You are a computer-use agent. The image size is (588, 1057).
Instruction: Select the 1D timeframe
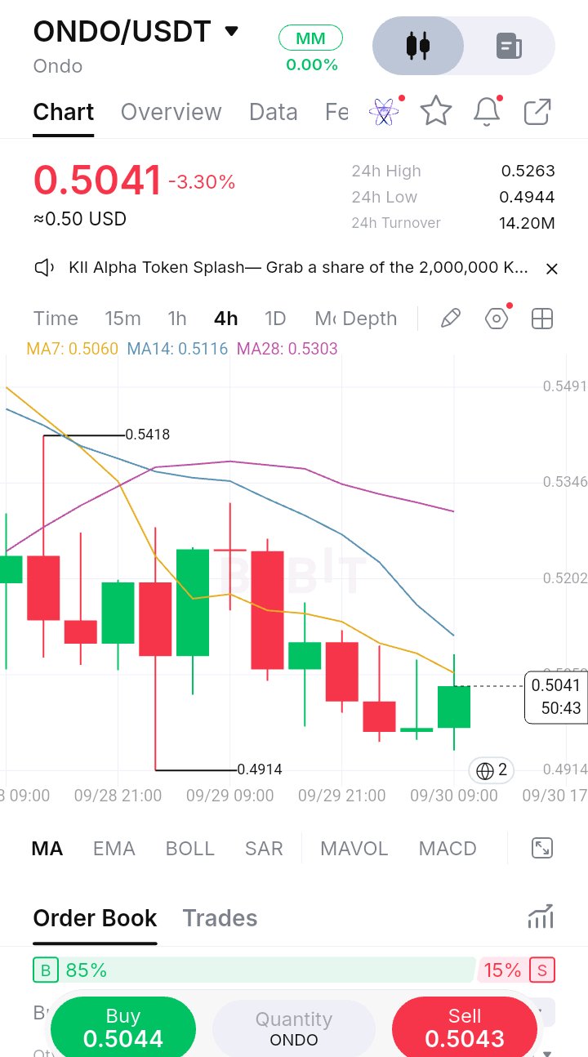coord(275,319)
